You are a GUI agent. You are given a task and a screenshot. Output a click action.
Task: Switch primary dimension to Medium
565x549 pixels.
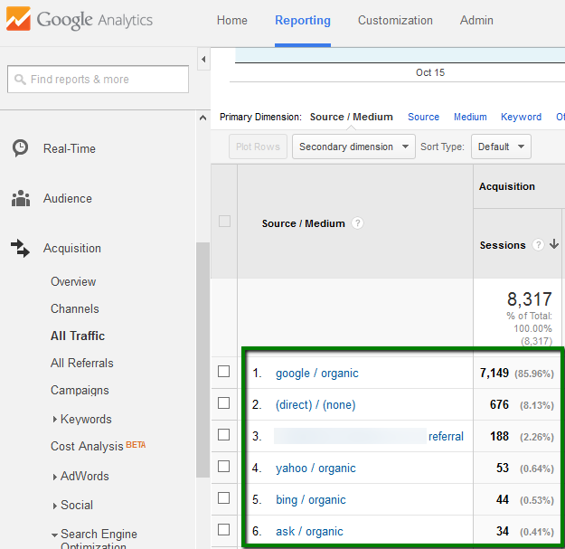click(x=470, y=117)
